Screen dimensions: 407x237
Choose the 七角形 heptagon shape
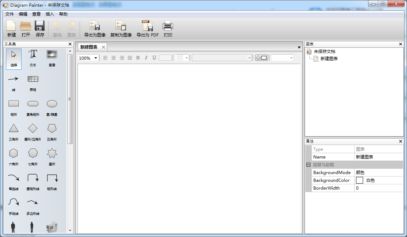pyautogui.click(x=33, y=157)
